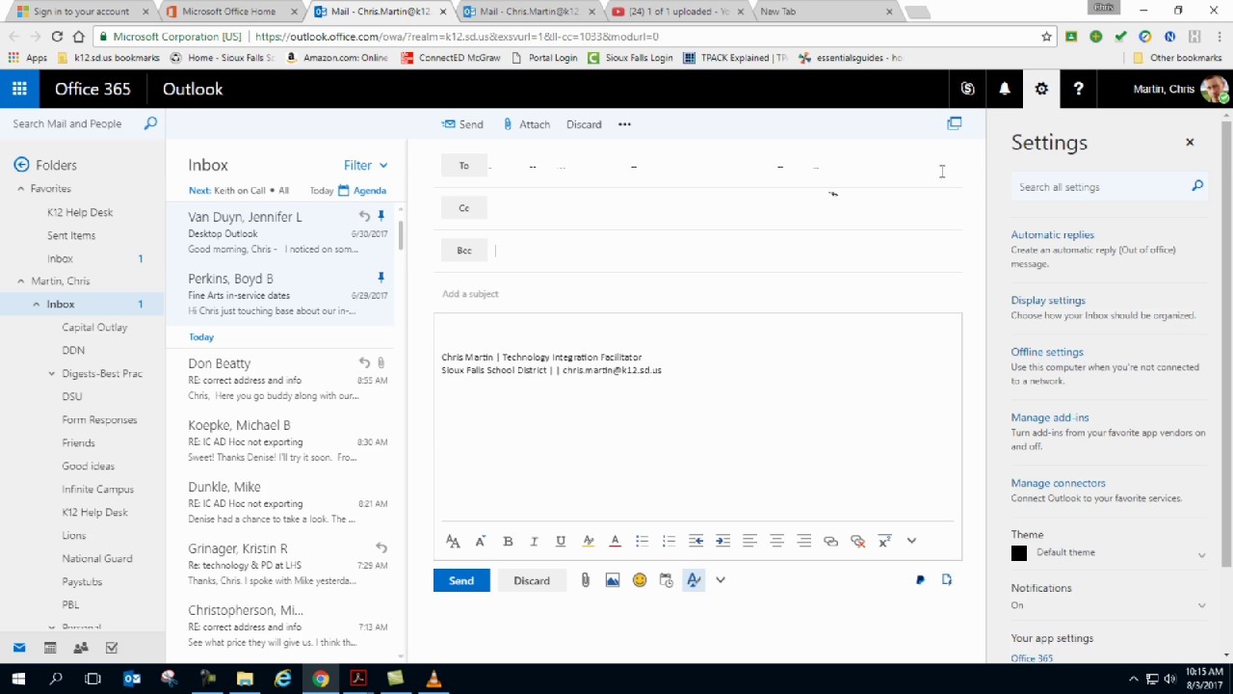Increase indent of paragraph
This screenshot has height=694, width=1233.
722,541
